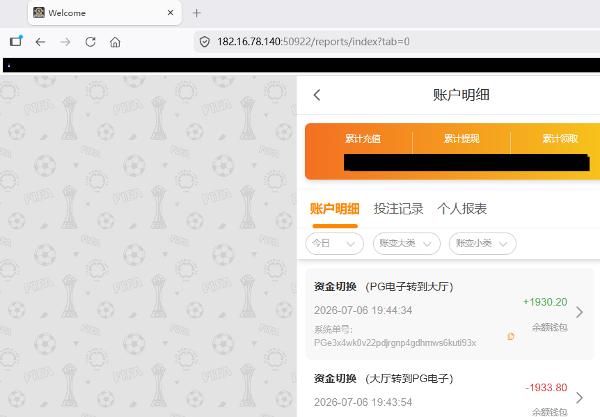The width and height of the screenshot is (600, 417).
Task: Open the sidebar/tabs panel icon
Action: [16, 41]
